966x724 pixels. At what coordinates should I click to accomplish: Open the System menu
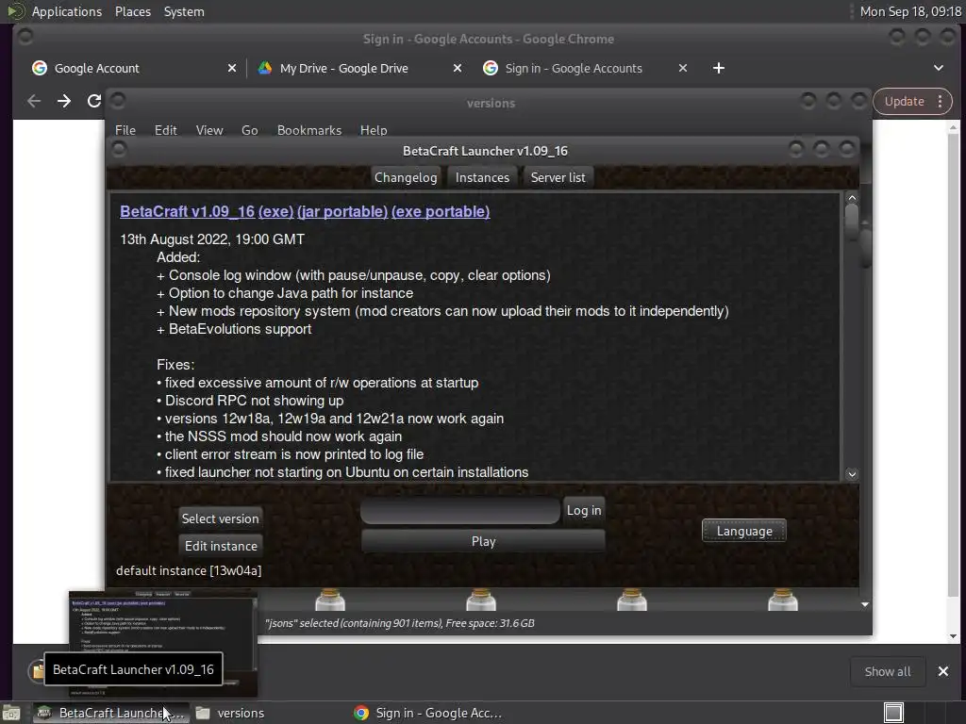coord(184,11)
